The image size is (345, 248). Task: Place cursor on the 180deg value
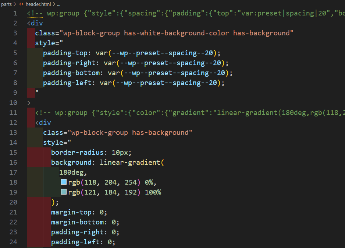click(73, 172)
